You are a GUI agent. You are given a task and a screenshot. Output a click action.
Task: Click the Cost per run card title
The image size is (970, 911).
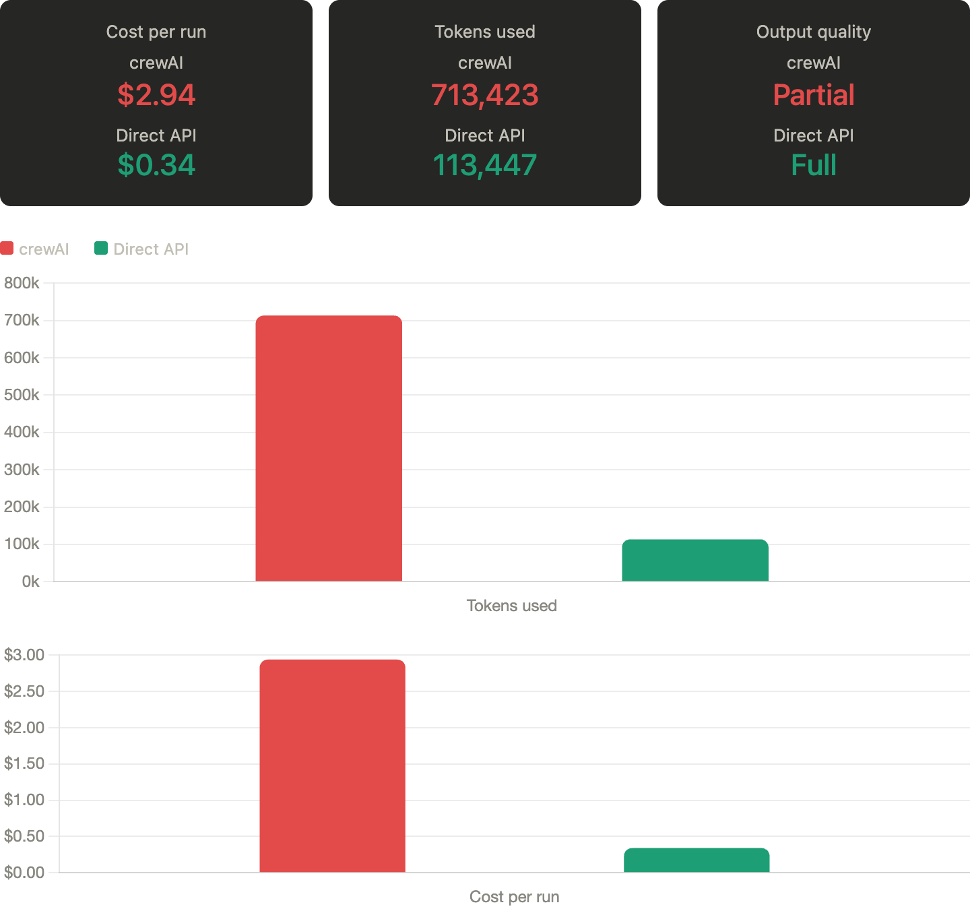[x=156, y=32]
